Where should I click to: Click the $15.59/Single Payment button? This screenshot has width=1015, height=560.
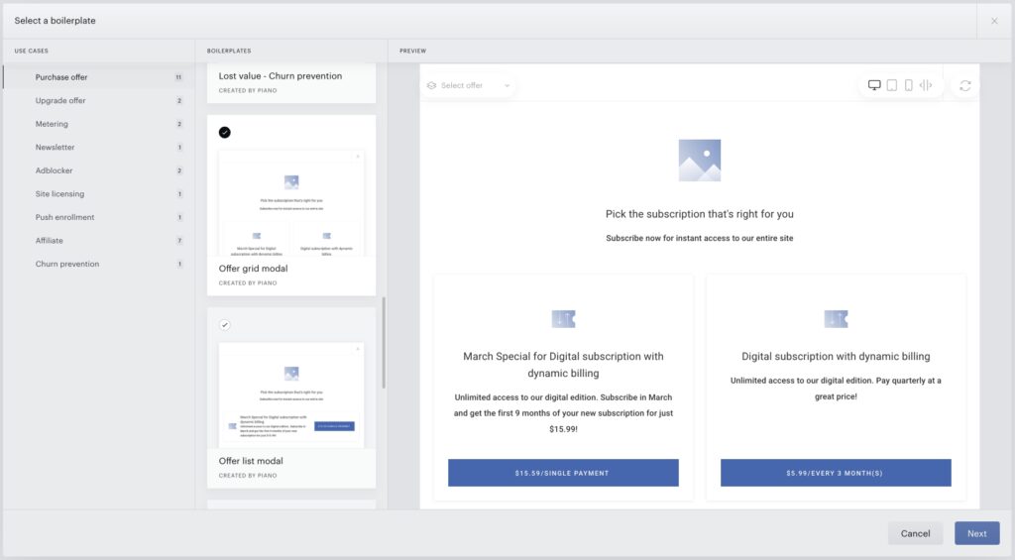[x=563, y=473]
